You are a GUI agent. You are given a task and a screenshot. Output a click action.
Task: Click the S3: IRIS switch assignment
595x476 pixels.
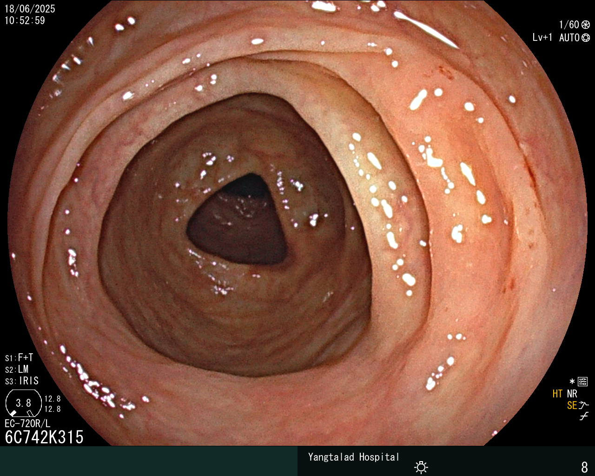(x=22, y=381)
